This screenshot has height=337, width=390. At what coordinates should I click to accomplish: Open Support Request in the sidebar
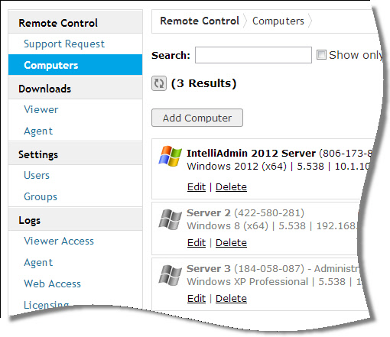64,44
